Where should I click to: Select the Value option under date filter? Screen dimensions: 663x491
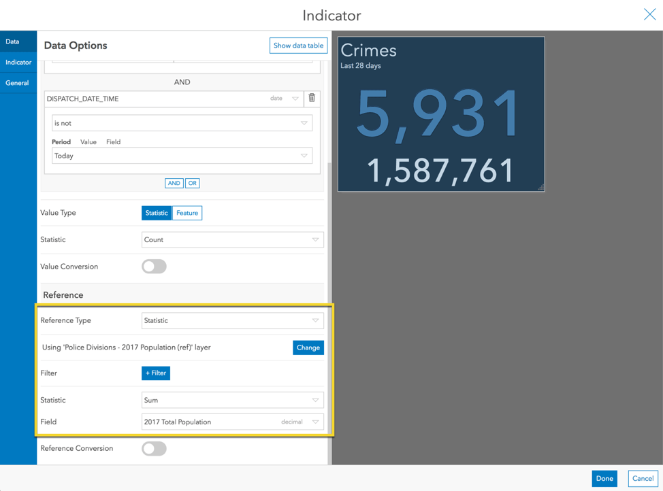coord(88,142)
